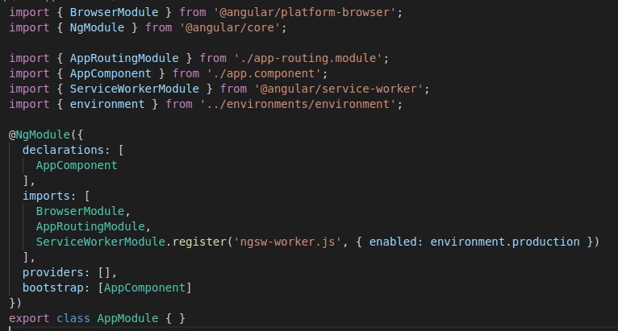Click 'AppComponent' in the import statement
This screenshot has height=331, width=618.
click(111, 73)
